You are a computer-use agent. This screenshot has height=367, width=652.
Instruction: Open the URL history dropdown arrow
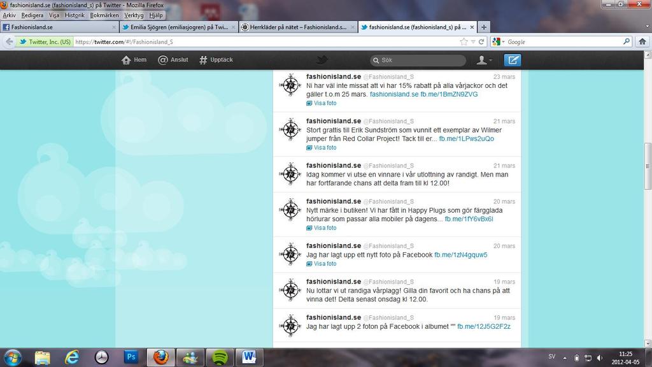(473, 42)
